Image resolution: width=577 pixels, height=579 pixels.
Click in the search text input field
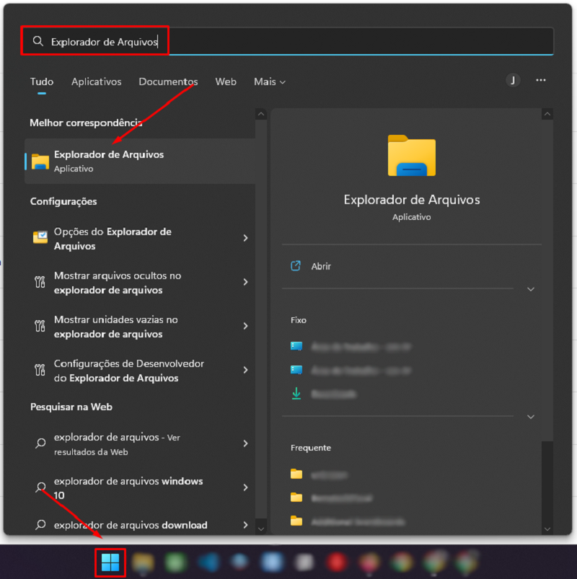[287, 41]
